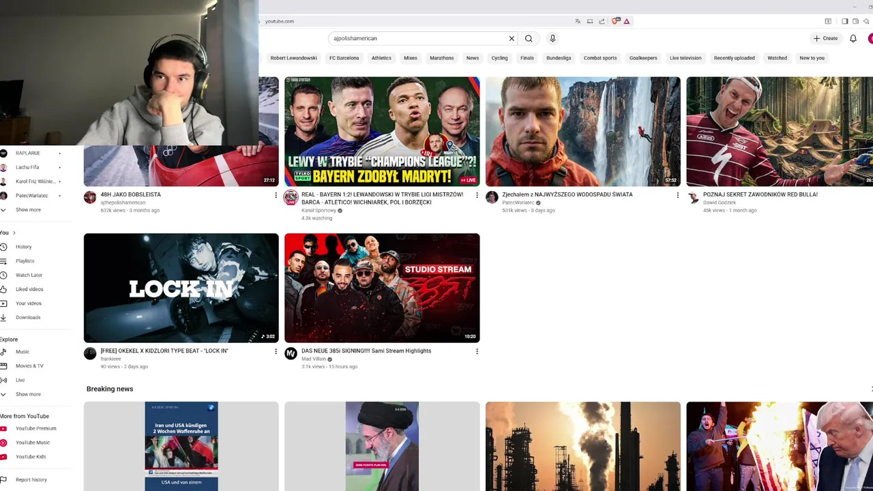Select the Goalkeepers filter chip
873x491 pixels.
[643, 58]
